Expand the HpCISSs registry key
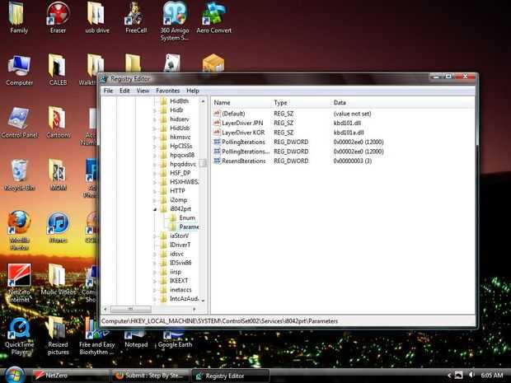Screen dimensions: 511x383 [155, 147]
